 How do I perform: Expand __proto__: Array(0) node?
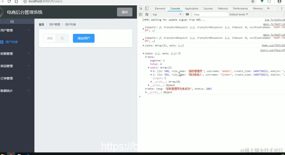tap(151, 82)
